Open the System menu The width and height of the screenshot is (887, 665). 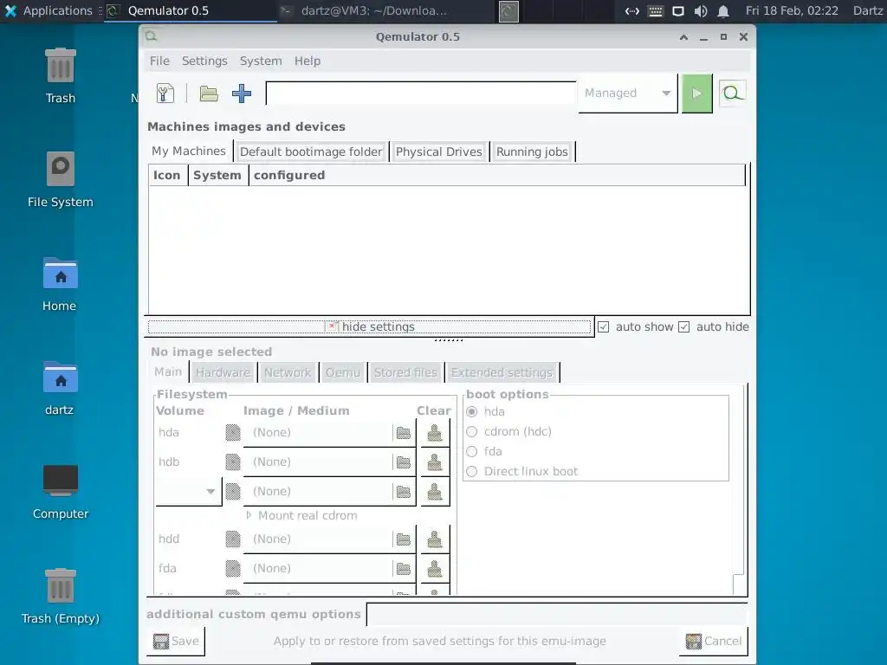(261, 61)
